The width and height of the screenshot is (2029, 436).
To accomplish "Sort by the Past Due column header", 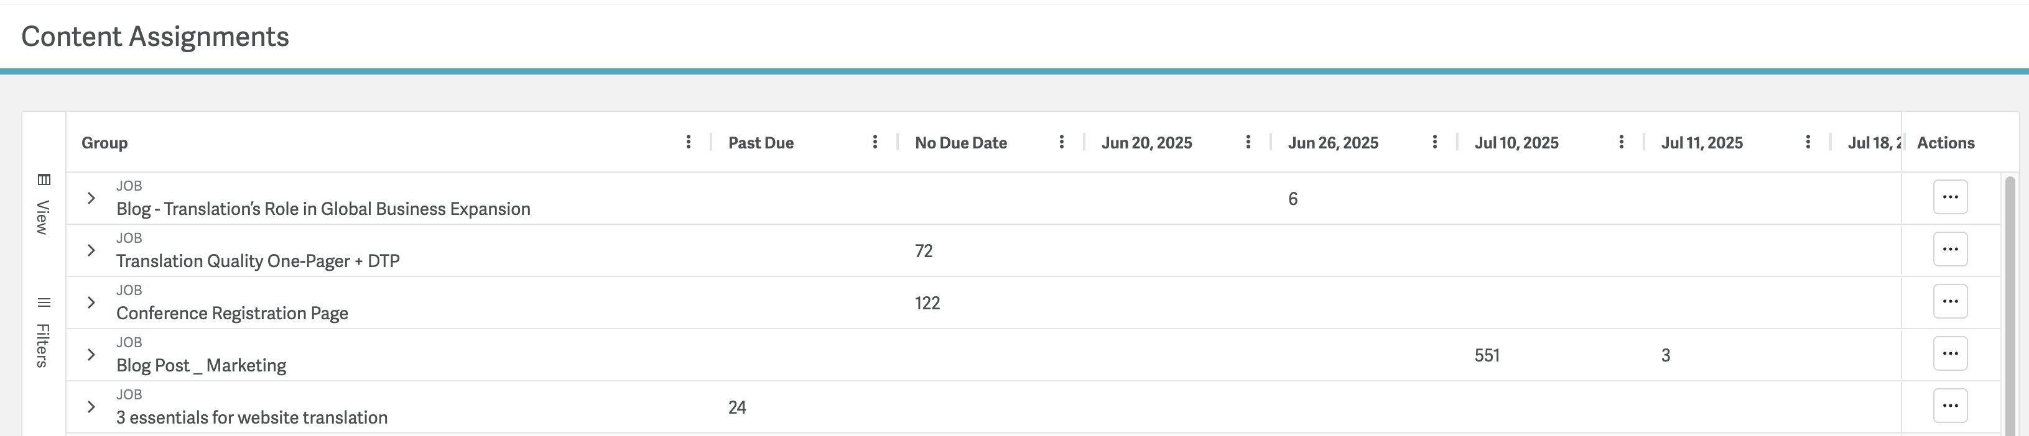I will click(x=761, y=143).
